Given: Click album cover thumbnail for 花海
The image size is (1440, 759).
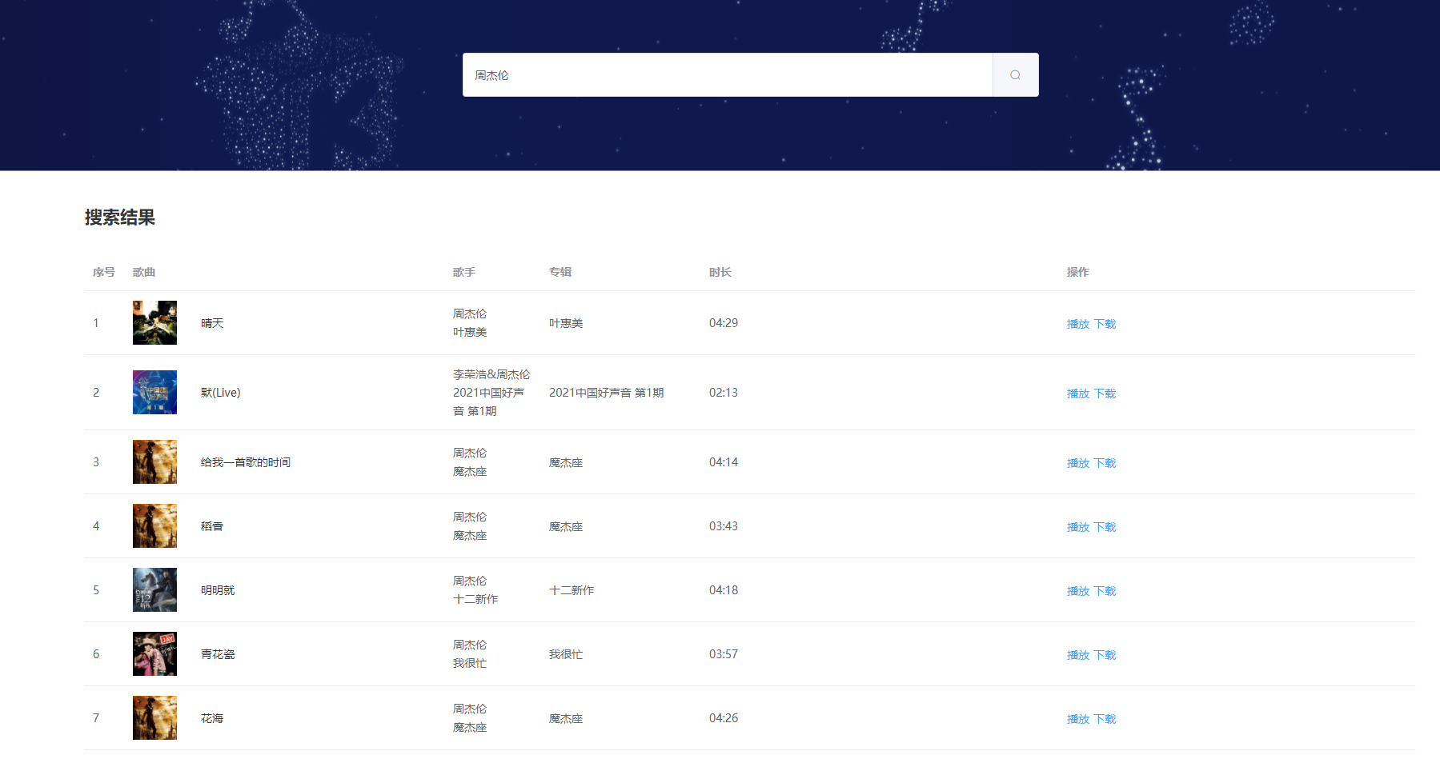Looking at the screenshot, I should click(154, 718).
